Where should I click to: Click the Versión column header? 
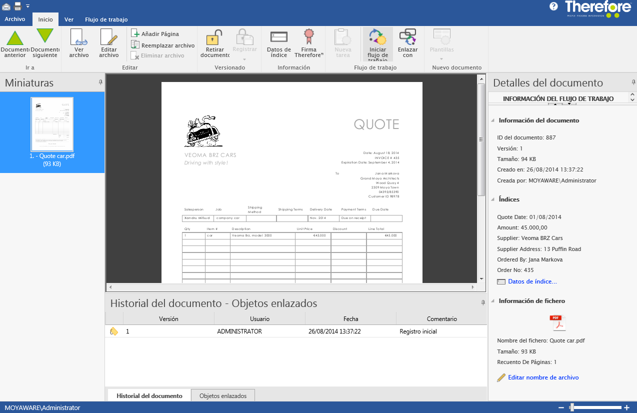tap(168, 318)
